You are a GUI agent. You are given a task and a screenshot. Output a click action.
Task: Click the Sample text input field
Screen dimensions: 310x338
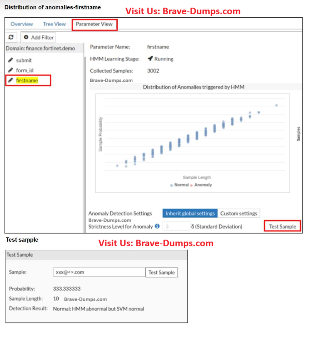pyautogui.click(x=99, y=272)
